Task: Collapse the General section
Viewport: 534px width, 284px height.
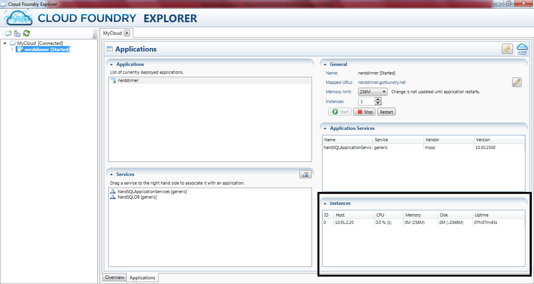Action: pyautogui.click(x=325, y=64)
